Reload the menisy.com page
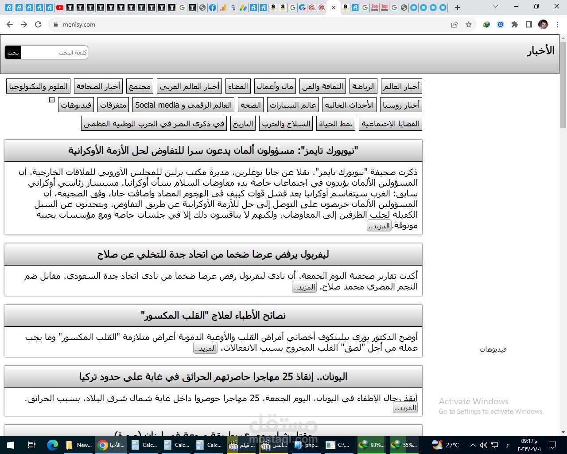 click(x=38, y=24)
